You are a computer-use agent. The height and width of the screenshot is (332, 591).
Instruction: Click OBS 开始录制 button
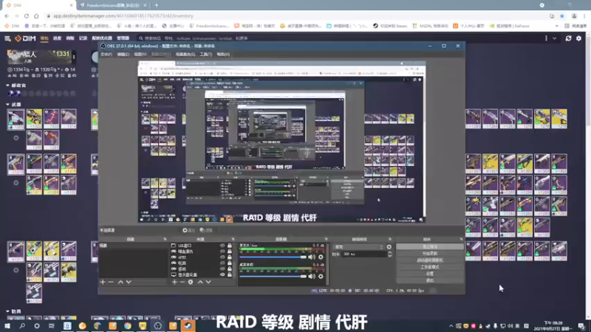click(430, 254)
